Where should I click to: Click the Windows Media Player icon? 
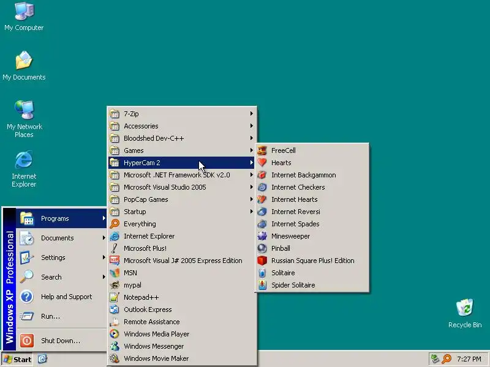click(115, 334)
